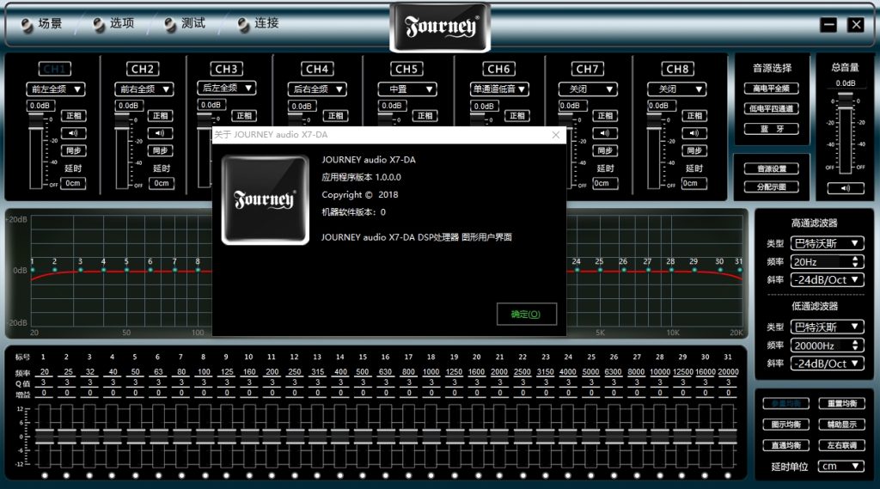The image size is (880, 489).
Task: Click the CH1 volume fader handle
Action: coord(36,119)
